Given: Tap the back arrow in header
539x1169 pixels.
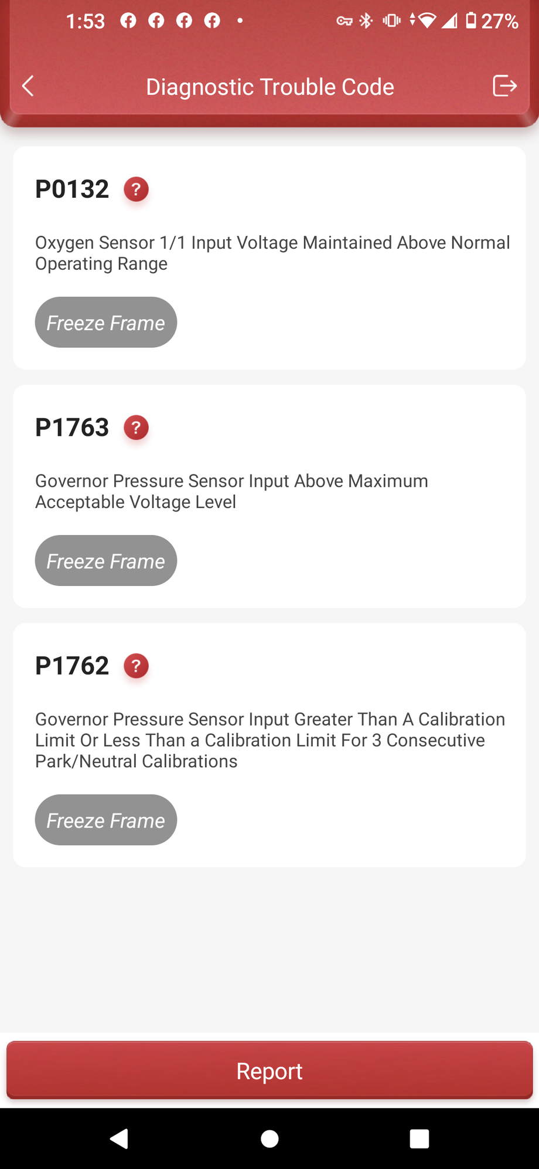Looking at the screenshot, I should point(28,86).
